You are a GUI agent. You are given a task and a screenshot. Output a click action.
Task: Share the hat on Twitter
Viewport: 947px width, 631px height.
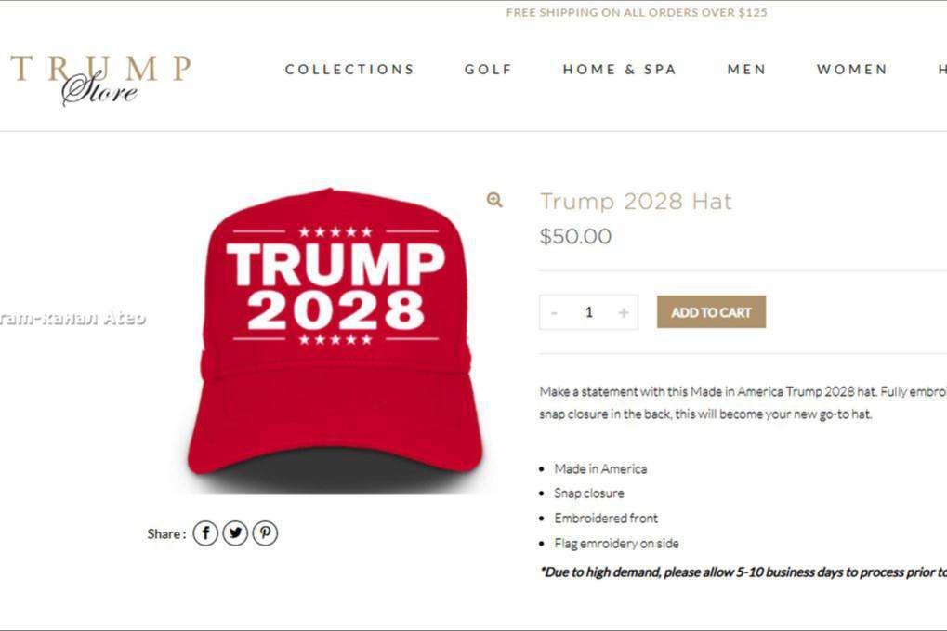[235, 533]
